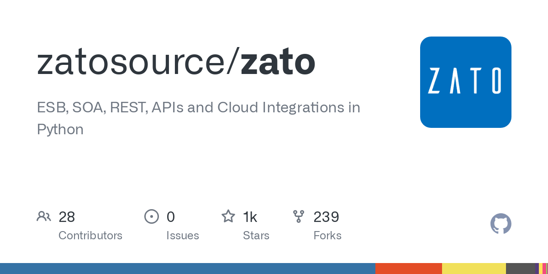Toggle watching via the Issues indicator

coord(151,216)
